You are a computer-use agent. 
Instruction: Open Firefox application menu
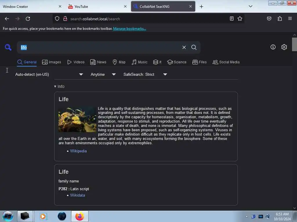click(290, 18)
